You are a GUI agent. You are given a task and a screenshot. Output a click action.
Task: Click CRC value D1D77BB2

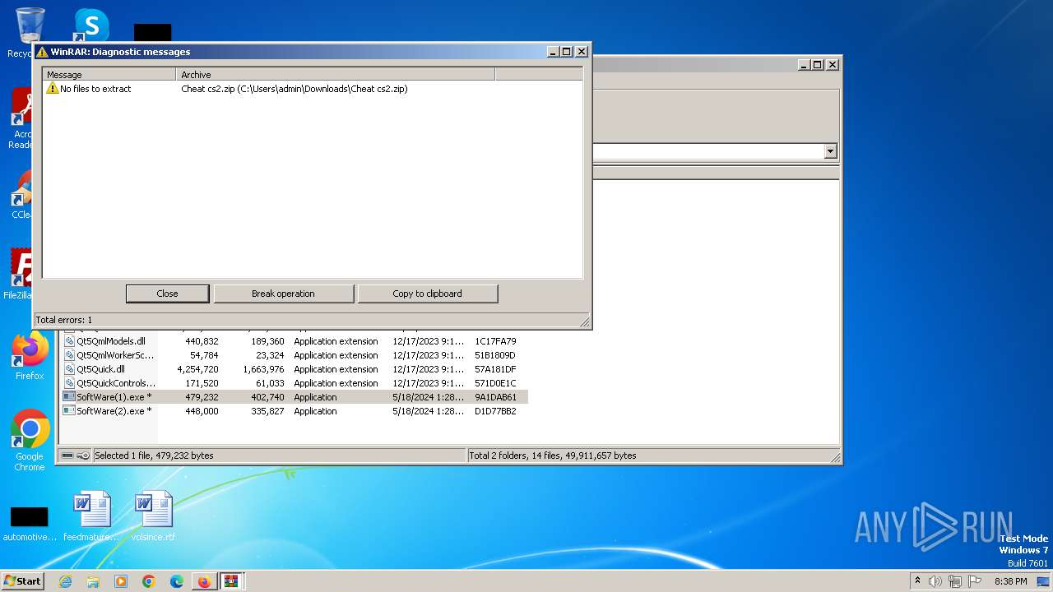pos(495,411)
